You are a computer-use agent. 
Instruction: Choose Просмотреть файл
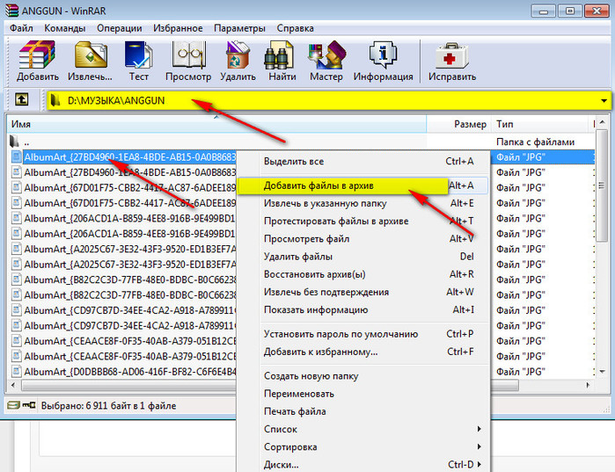click(363, 238)
